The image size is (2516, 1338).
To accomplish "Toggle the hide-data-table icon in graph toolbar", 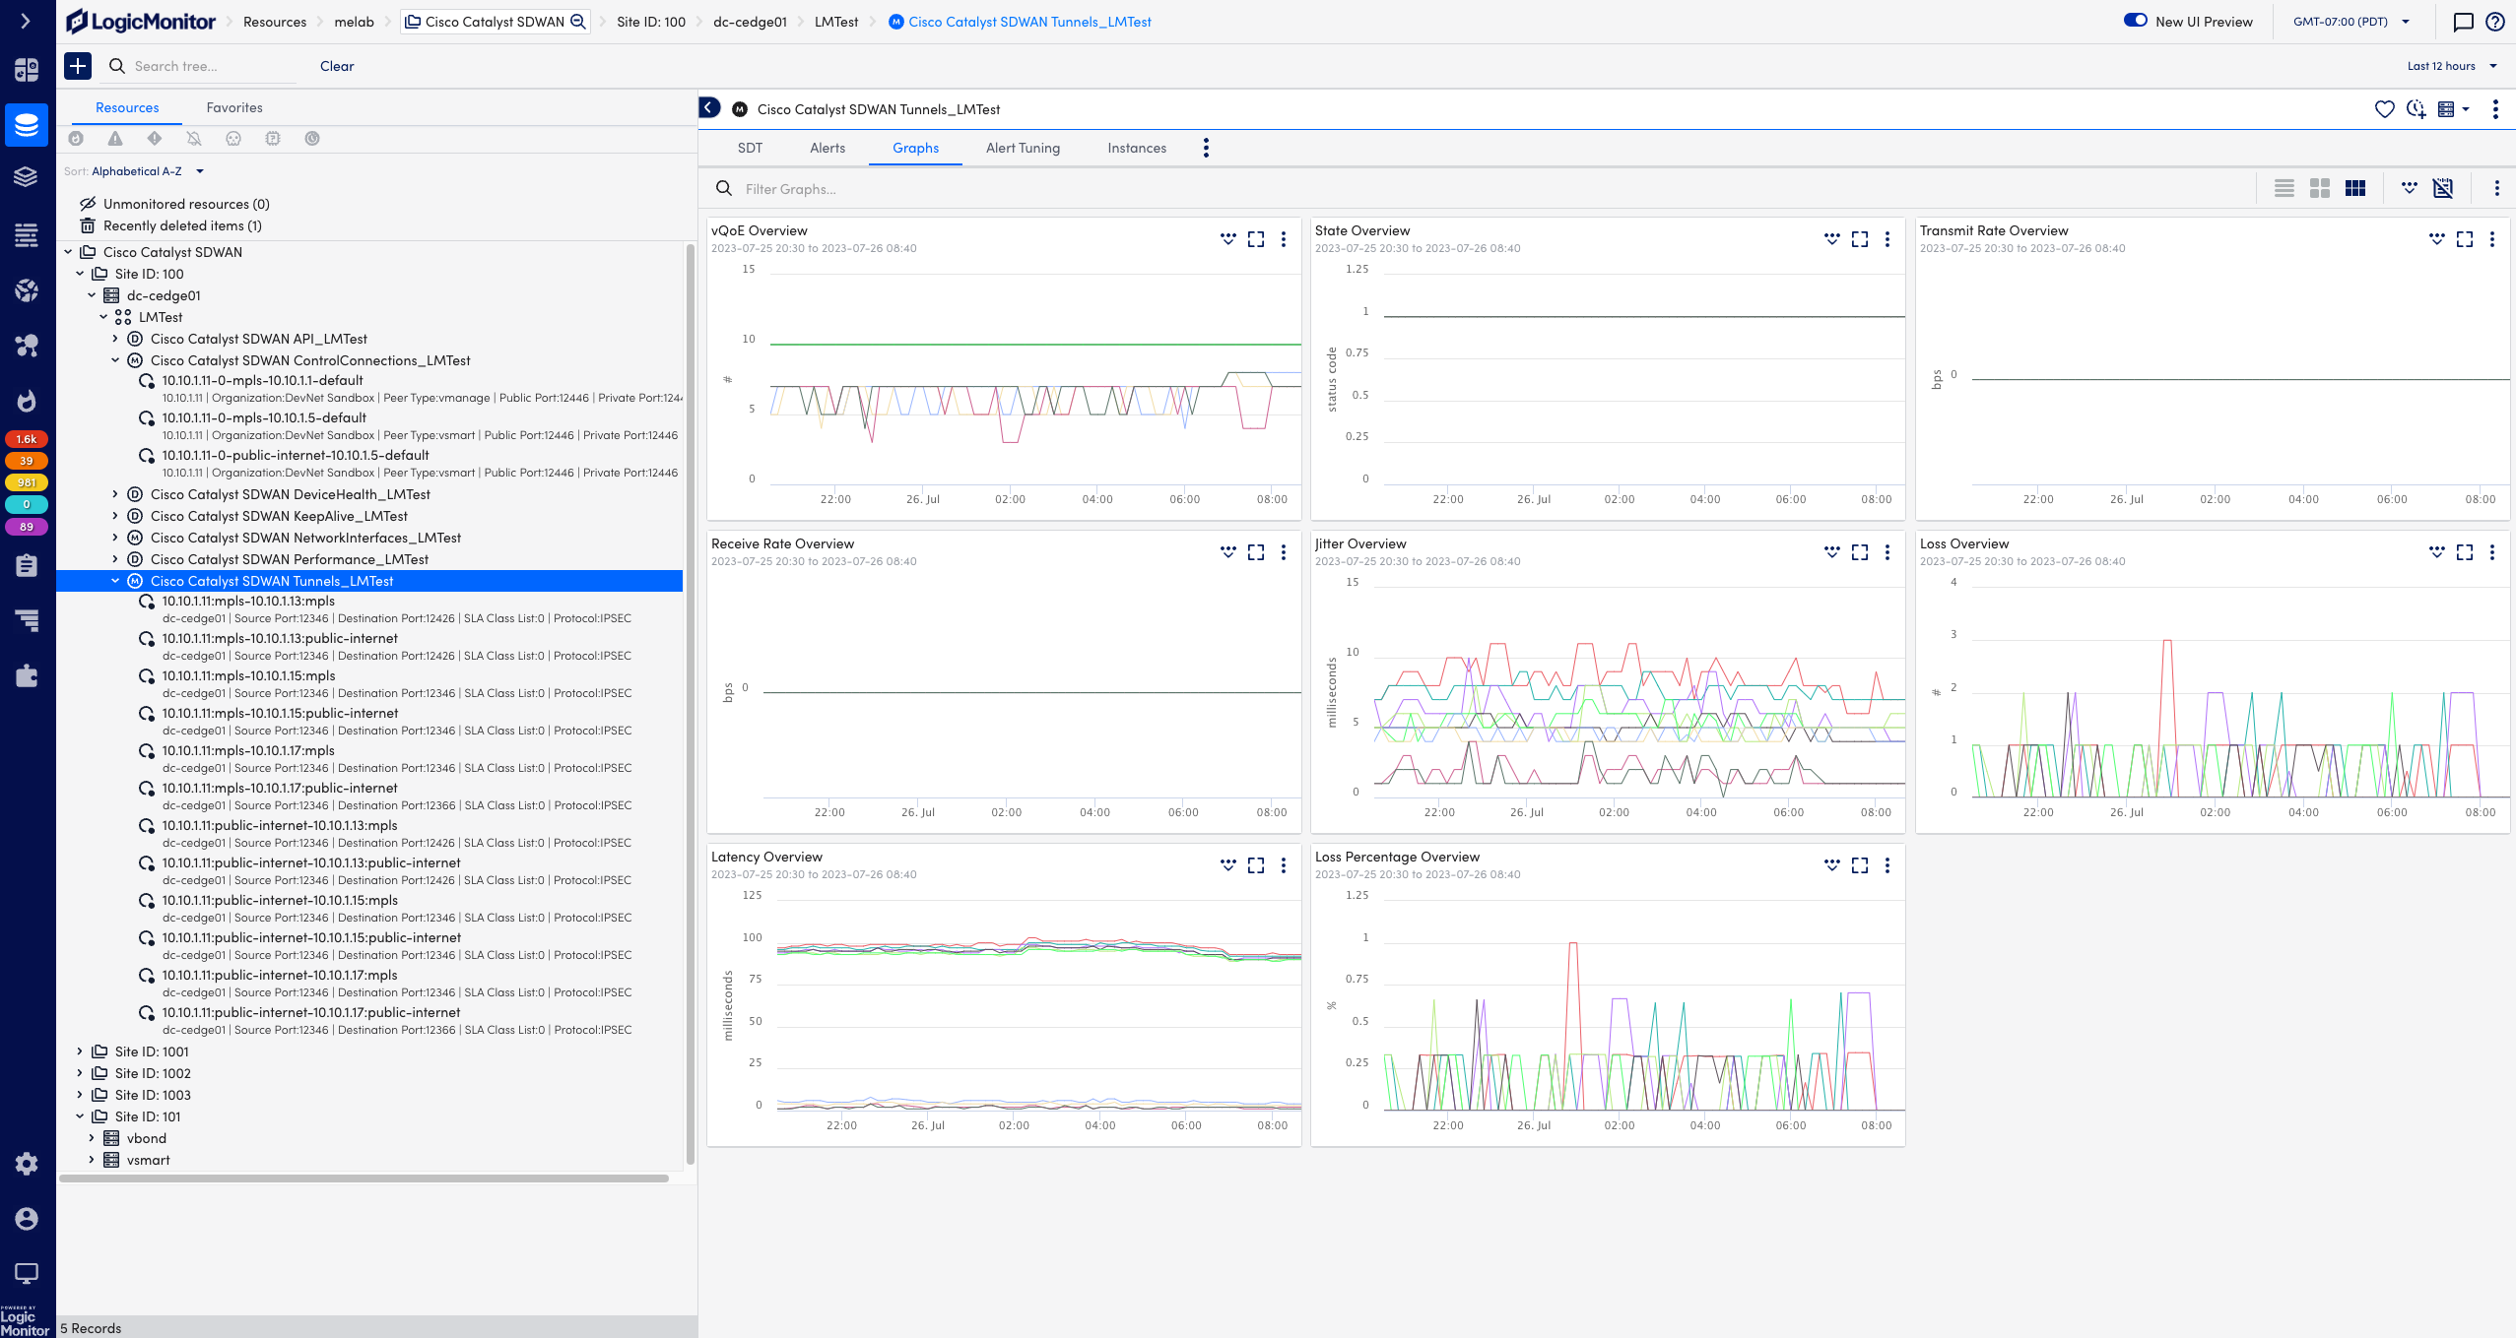I will point(2444,188).
